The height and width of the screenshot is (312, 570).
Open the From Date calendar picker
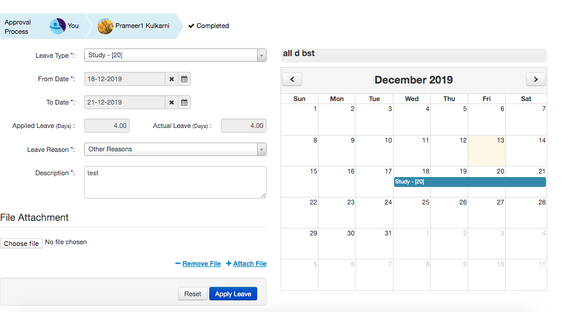click(x=184, y=79)
